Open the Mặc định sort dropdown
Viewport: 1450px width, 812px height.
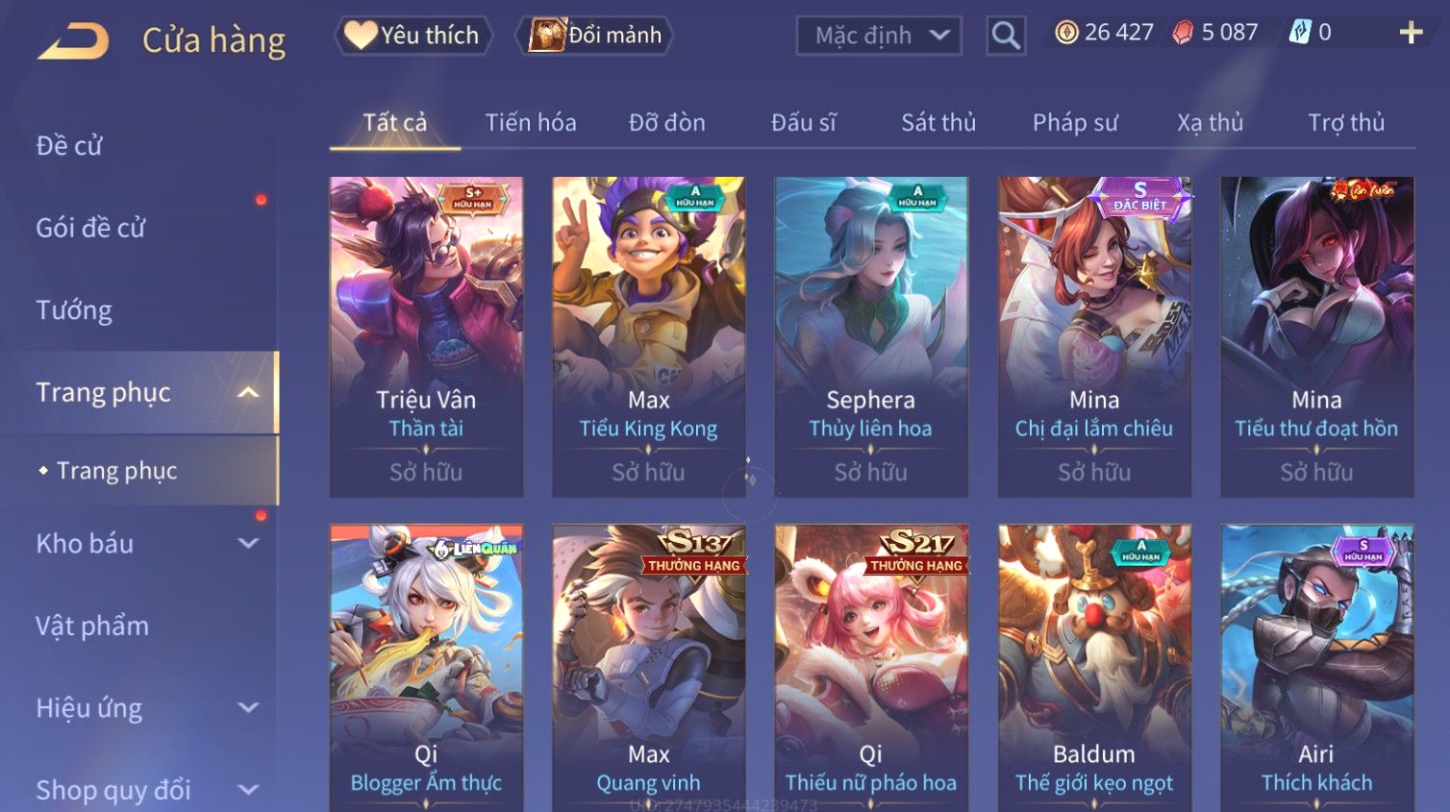[x=879, y=36]
